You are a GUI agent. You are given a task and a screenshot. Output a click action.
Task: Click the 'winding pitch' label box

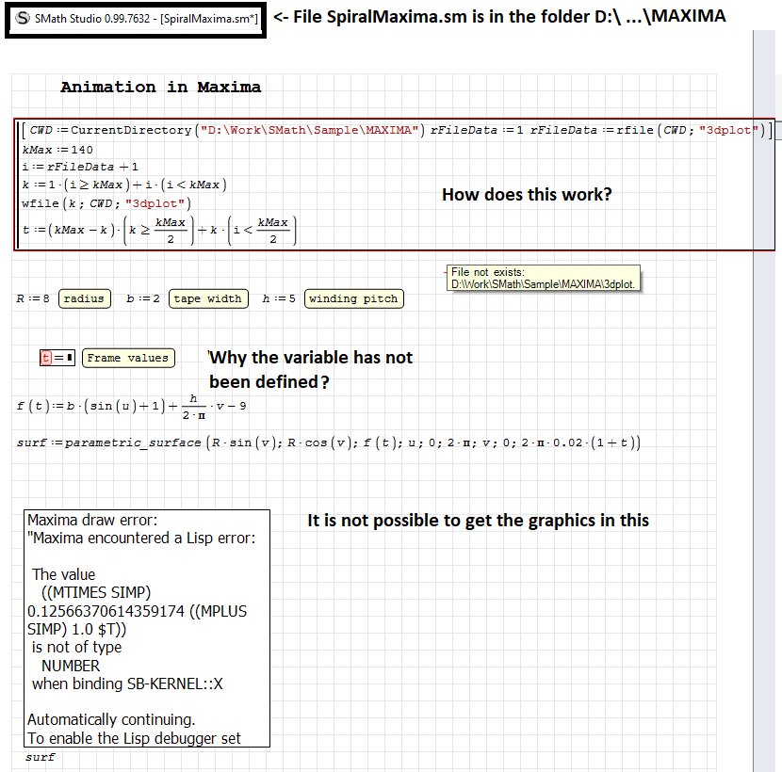[353, 298]
